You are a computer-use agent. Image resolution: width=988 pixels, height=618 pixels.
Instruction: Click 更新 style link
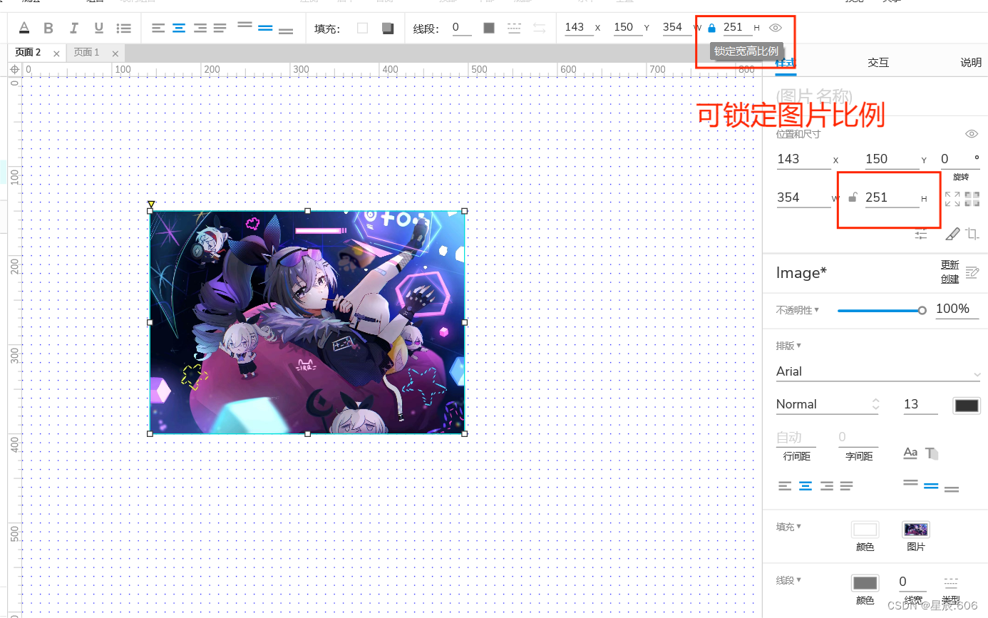(x=950, y=265)
